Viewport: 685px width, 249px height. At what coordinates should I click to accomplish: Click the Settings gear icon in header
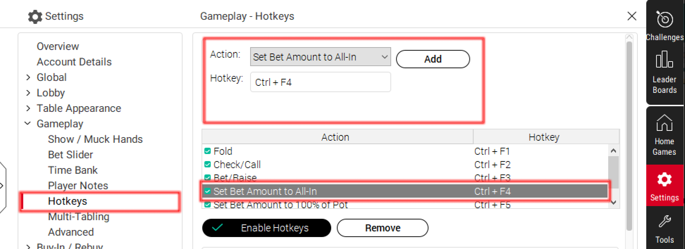pyautogui.click(x=35, y=17)
